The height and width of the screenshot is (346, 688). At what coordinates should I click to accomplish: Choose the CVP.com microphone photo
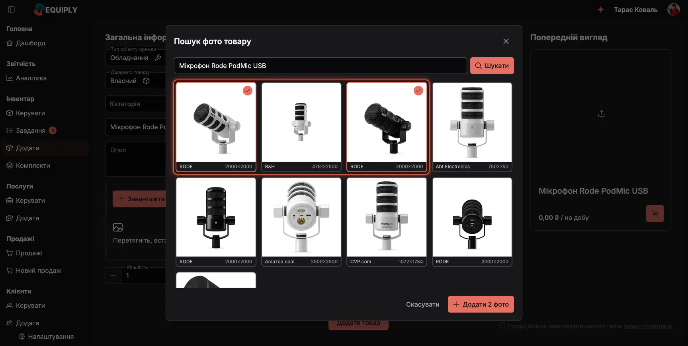(x=387, y=222)
